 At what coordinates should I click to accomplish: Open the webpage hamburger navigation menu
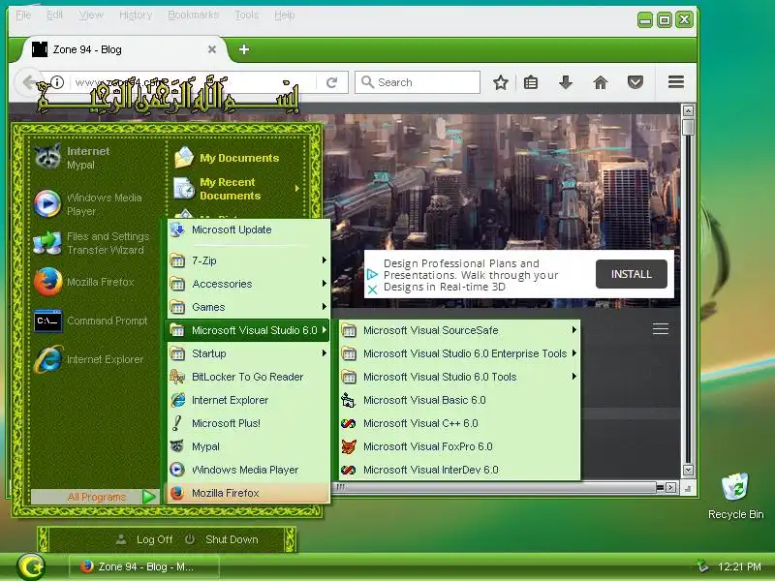coord(661,328)
